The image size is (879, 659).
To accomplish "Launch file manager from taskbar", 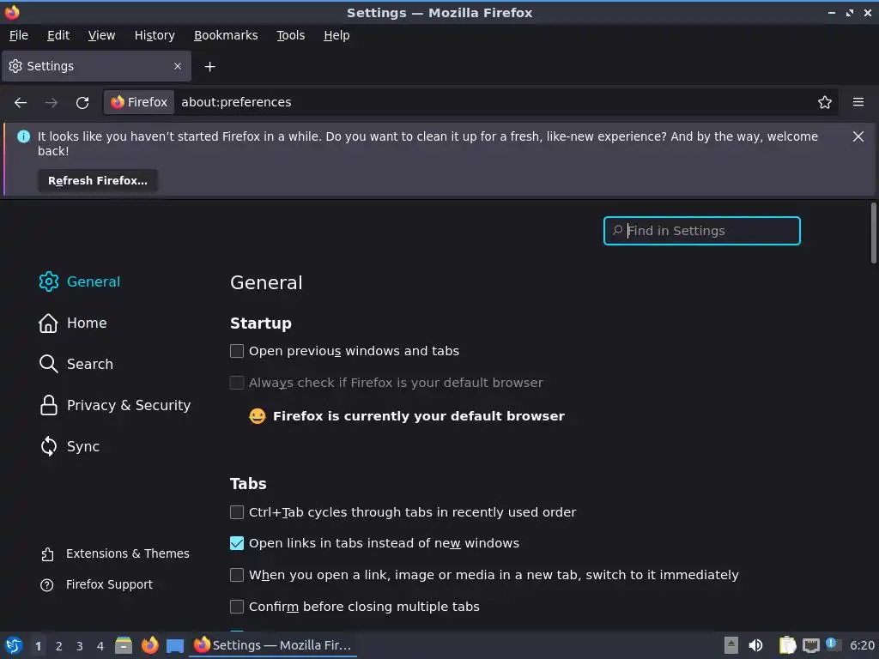I will (x=124, y=645).
